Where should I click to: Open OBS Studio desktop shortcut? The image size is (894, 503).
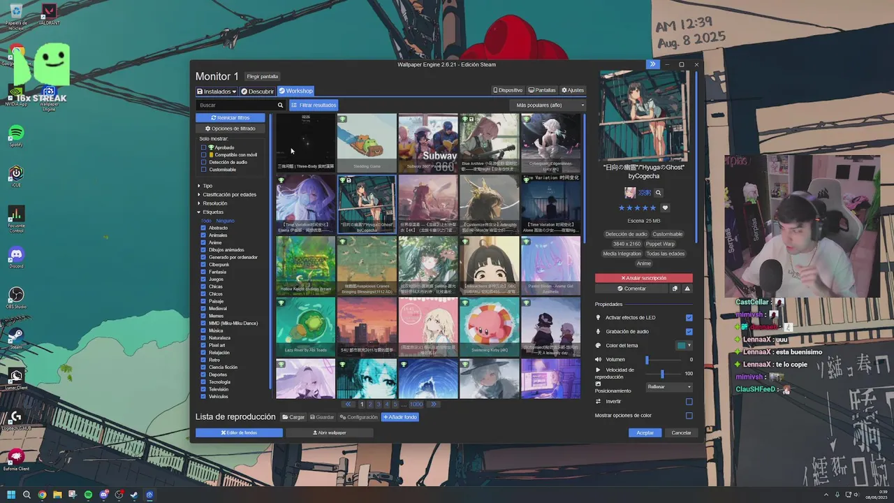[x=16, y=298]
